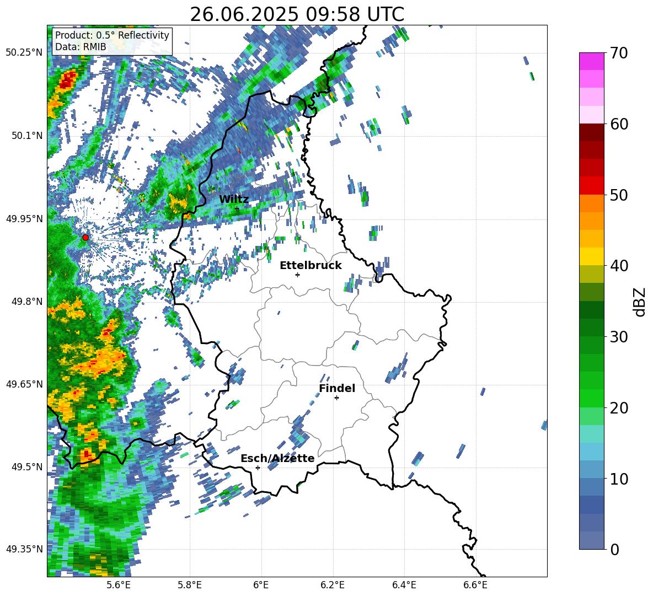The width and height of the screenshot is (653, 596).
Task: Pick the yellow colorbar segment at 40
Action: (591, 256)
